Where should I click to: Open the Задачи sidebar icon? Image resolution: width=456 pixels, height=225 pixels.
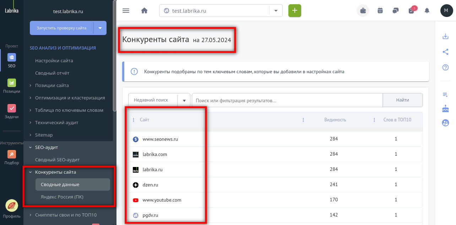(12, 108)
